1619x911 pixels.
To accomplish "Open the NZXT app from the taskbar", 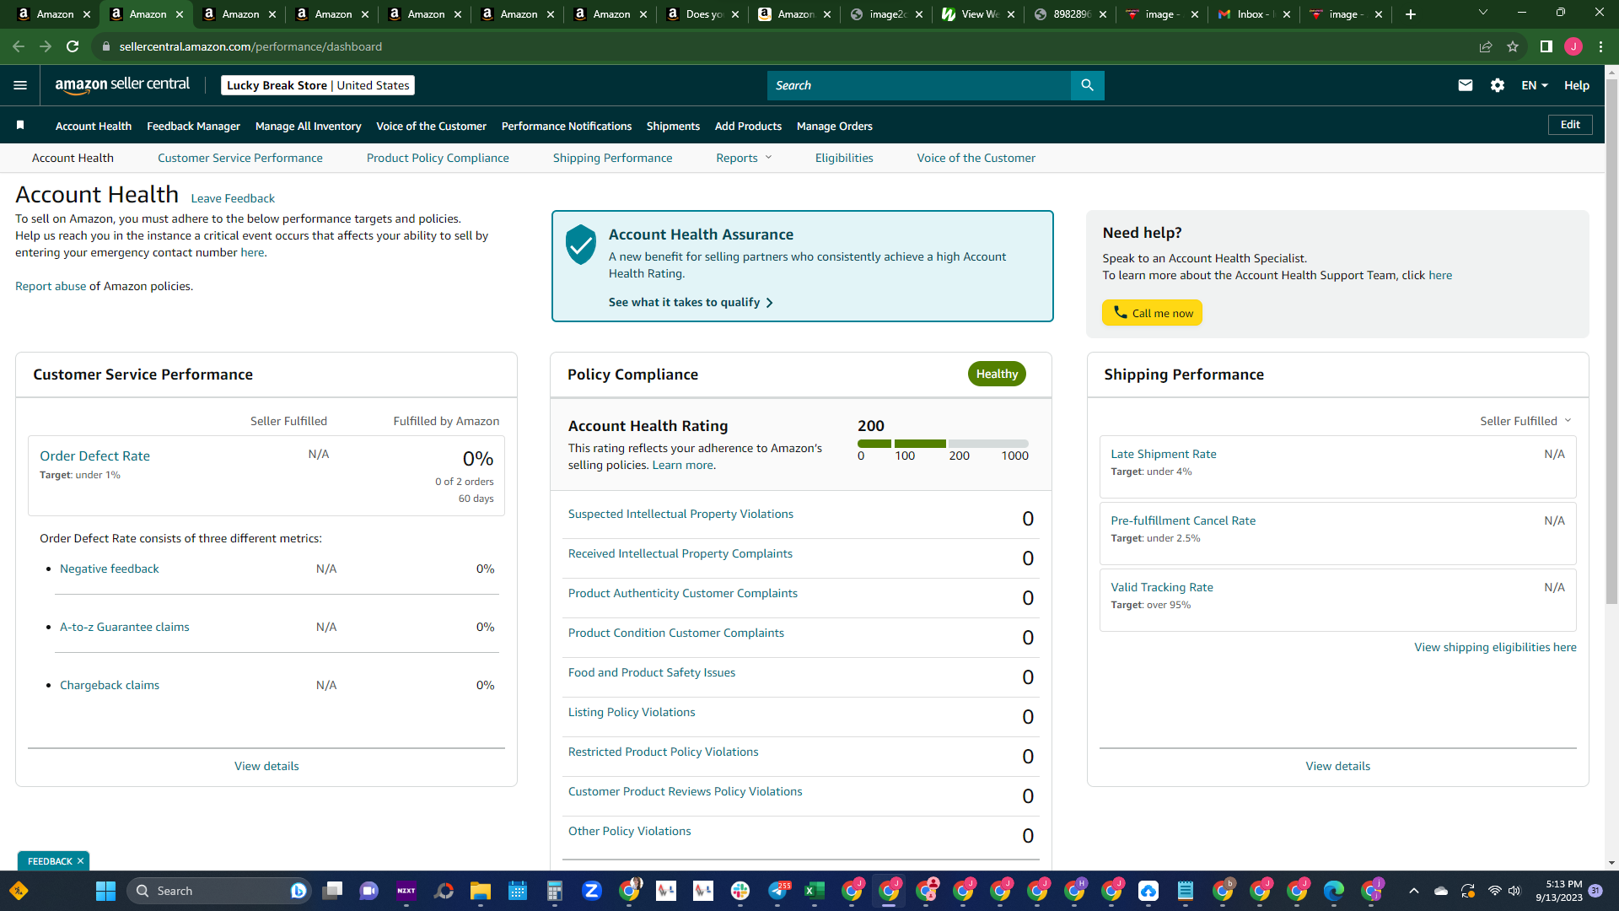I will tap(406, 891).
